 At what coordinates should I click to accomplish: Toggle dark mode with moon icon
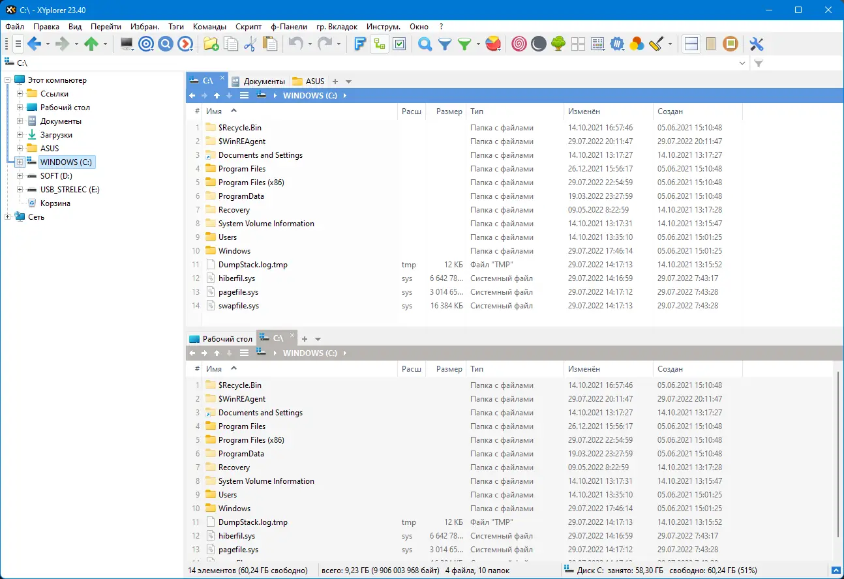[538, 44]
